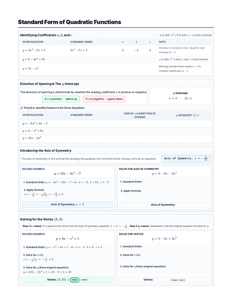Click the '2. Apply formula:' blank area
The width and height of the screenshot is (232, 300).
pos(164,193)
